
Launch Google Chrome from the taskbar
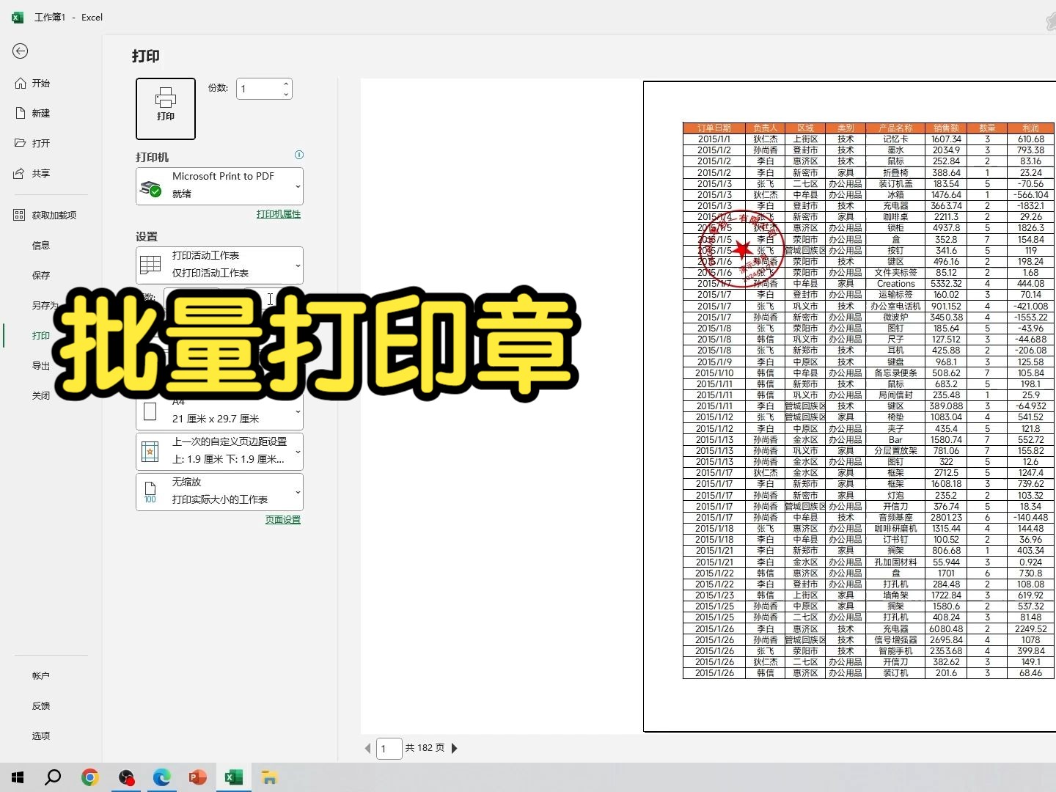click(89, 777)
